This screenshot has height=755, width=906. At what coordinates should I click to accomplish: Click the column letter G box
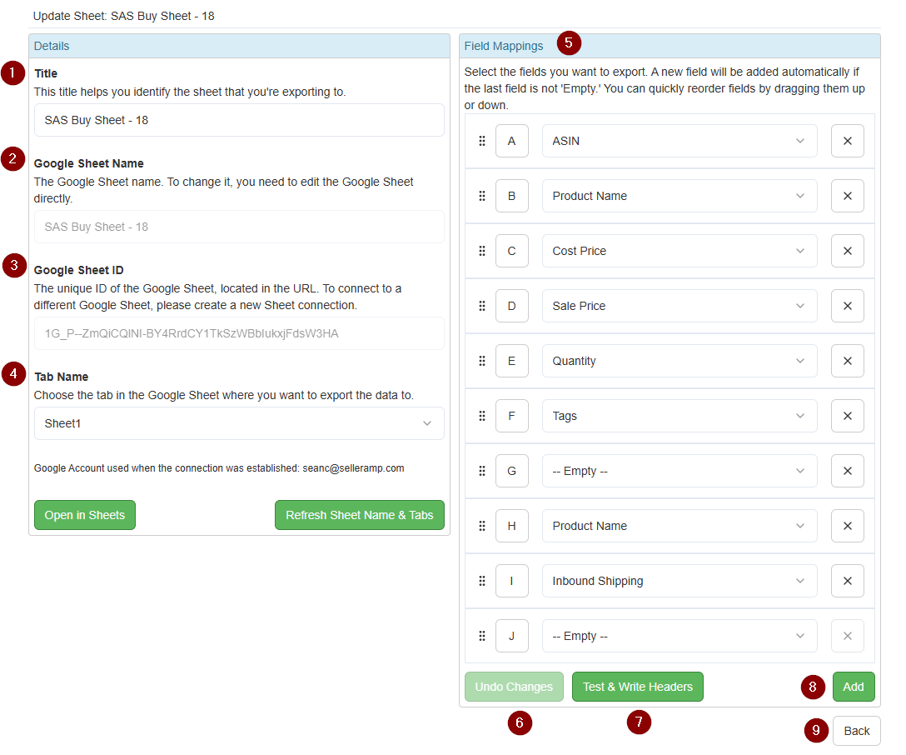click(512, 471)
